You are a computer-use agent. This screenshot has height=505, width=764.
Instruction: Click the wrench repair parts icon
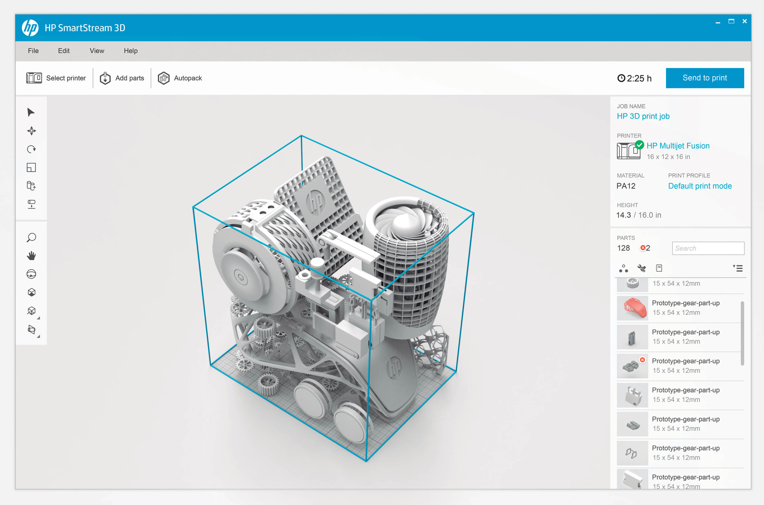(641, 268)
